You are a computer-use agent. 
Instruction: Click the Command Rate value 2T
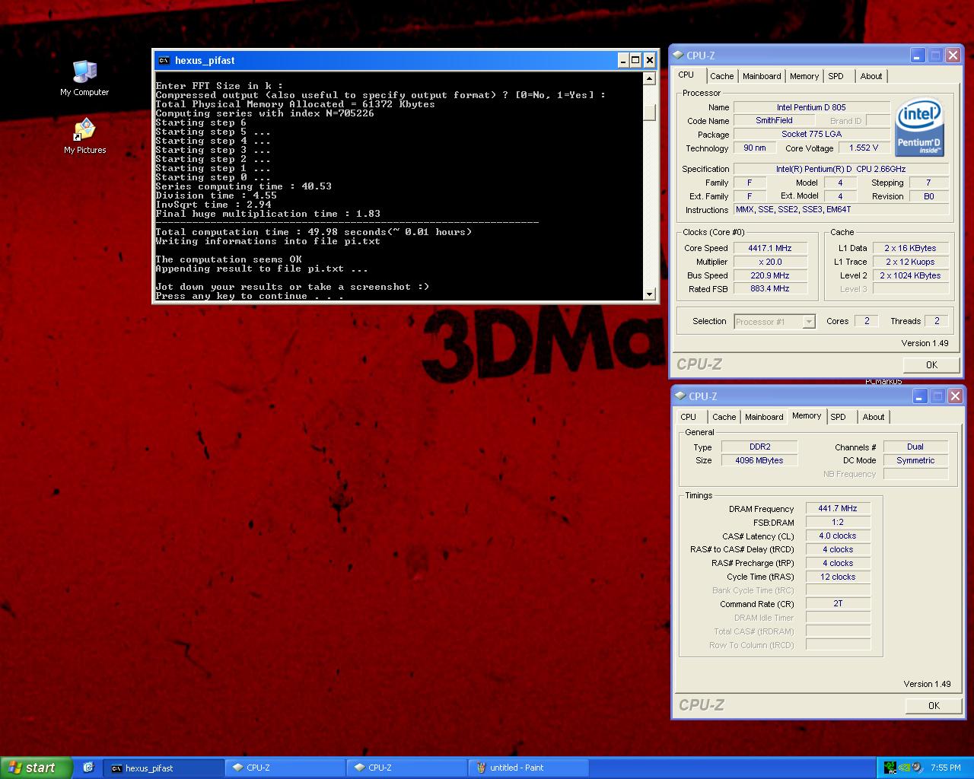tap(838, 603)
